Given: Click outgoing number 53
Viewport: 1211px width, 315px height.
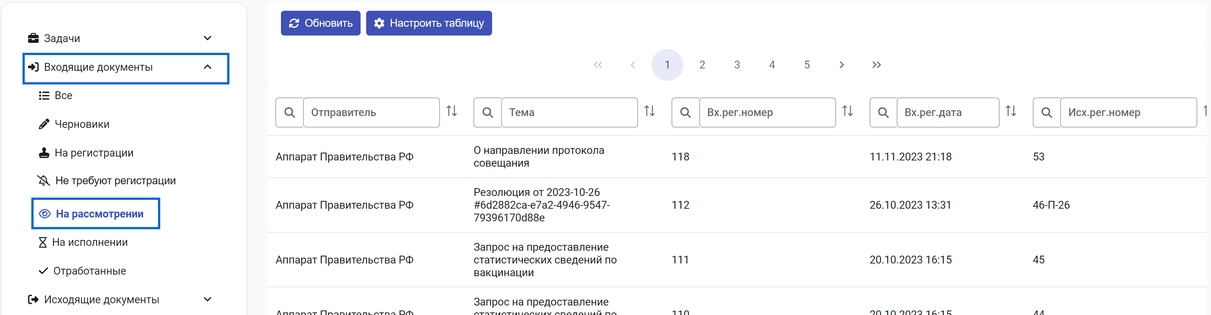Looking at the screenshot, I should coord(1038,157).
